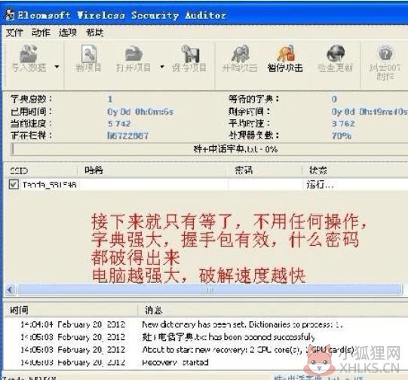Click the horizontal scrollbar left arrow
Image resolution: width=408 pixels, height=380 pixels.
10,290
